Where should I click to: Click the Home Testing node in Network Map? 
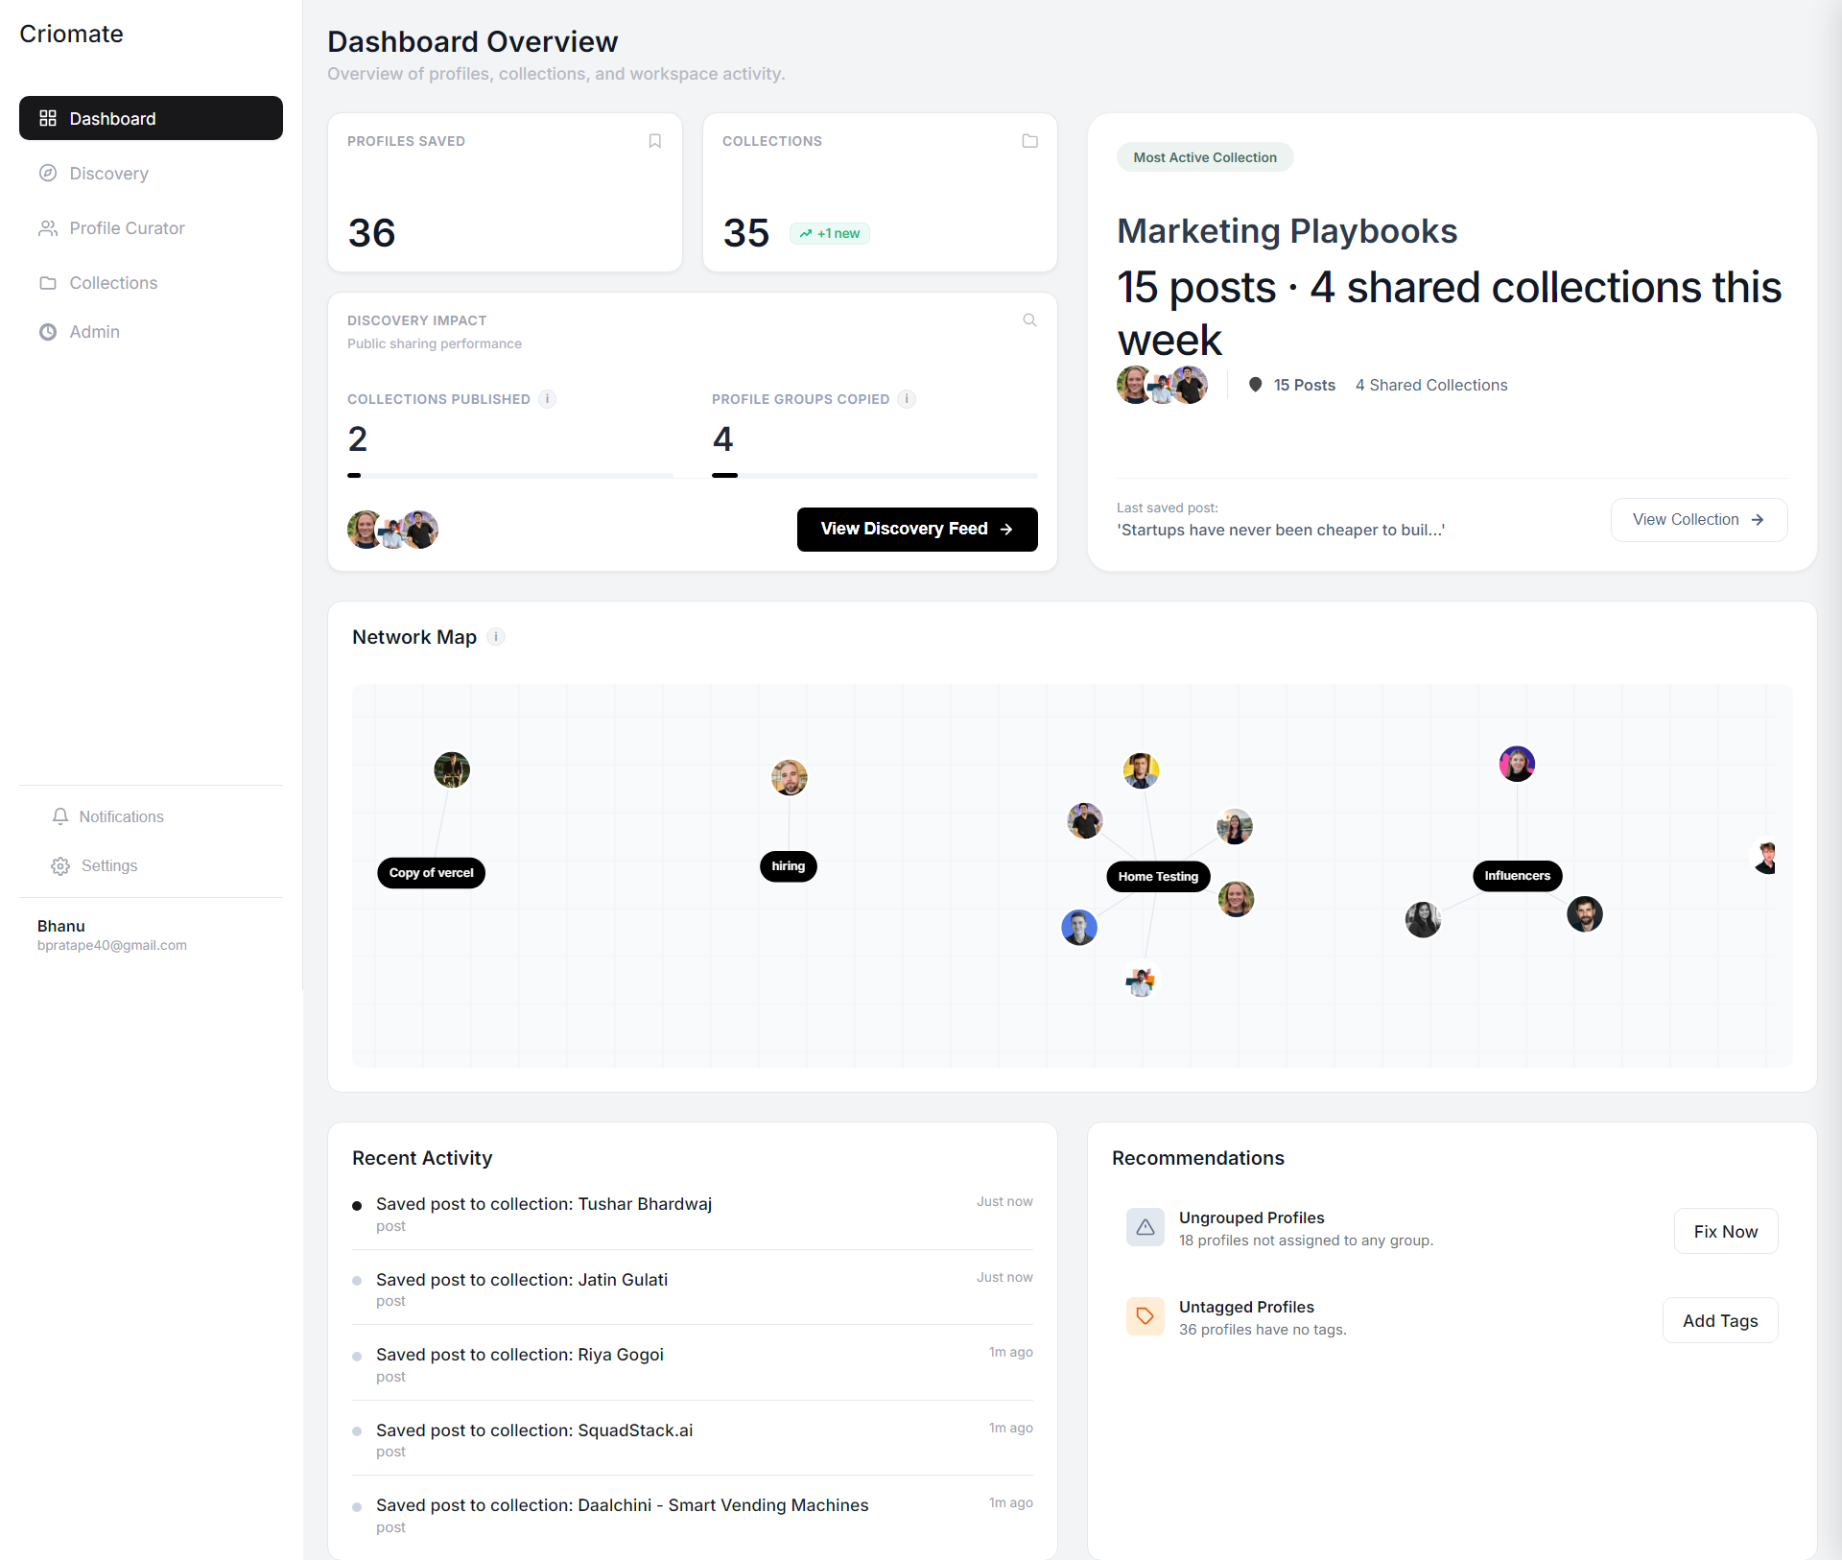pos(1157,876)
